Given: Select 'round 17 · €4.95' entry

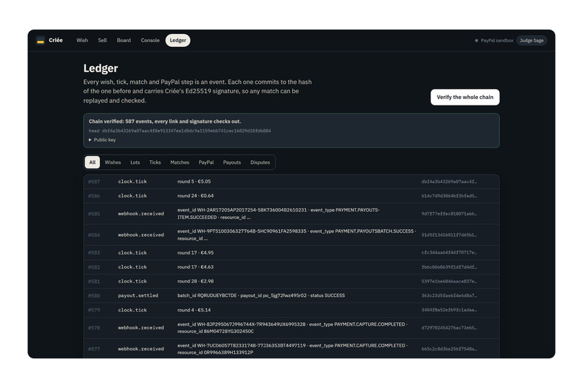Looking at the screenshot, I should point(195,253).
